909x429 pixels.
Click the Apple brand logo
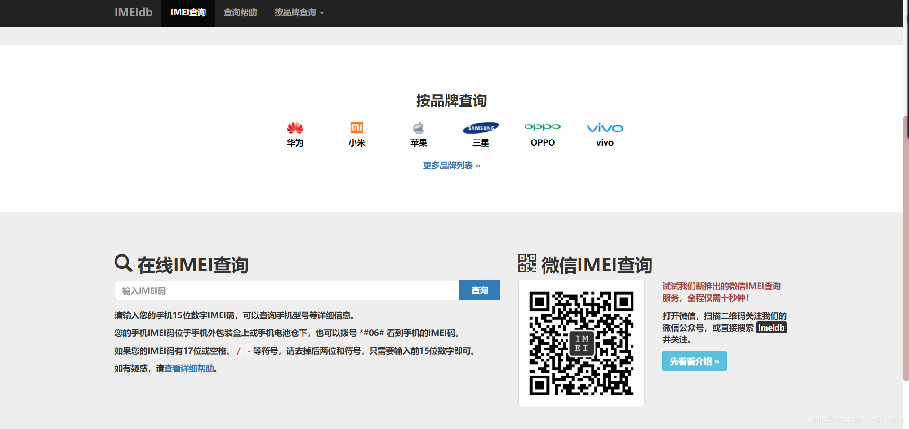[419, 128]
